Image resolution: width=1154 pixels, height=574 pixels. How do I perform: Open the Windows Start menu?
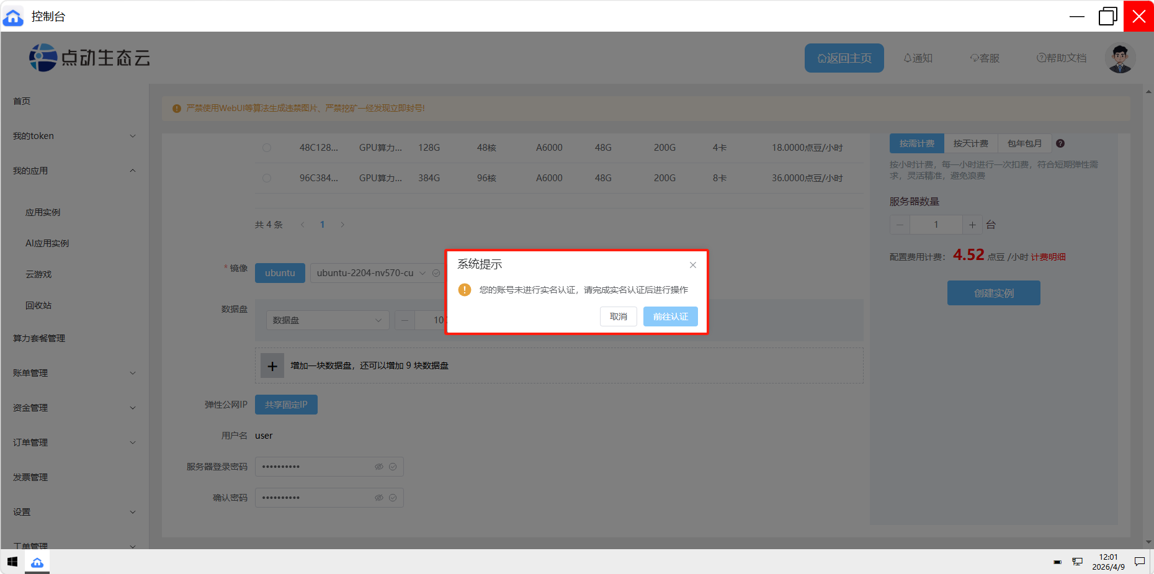coord(12,562)
